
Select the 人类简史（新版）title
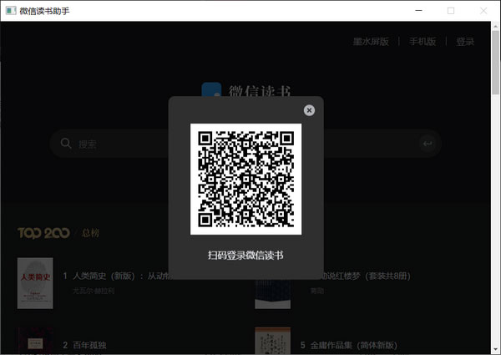click(x=117, y=275)
